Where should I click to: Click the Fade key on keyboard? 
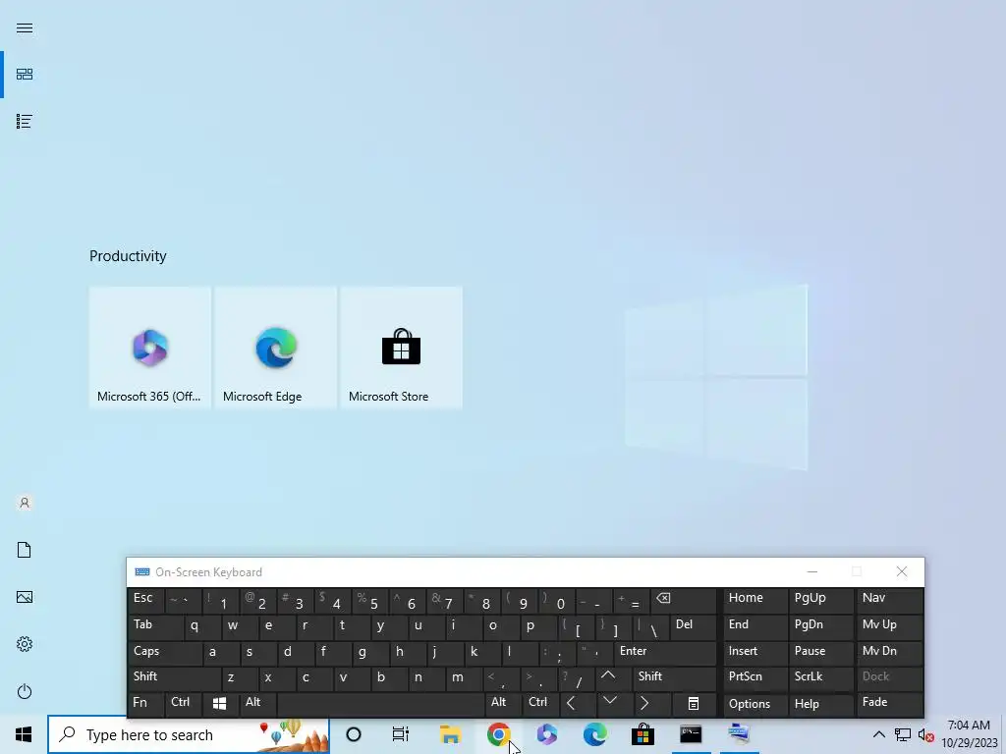(x=890, y=704)
